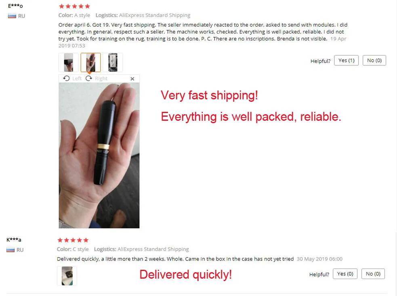Click five-star rating of E***o review

[74, 6]
